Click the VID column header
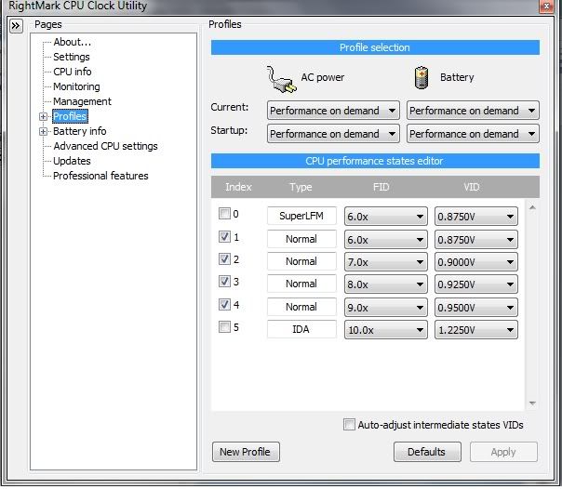 (x=472, y=187)
